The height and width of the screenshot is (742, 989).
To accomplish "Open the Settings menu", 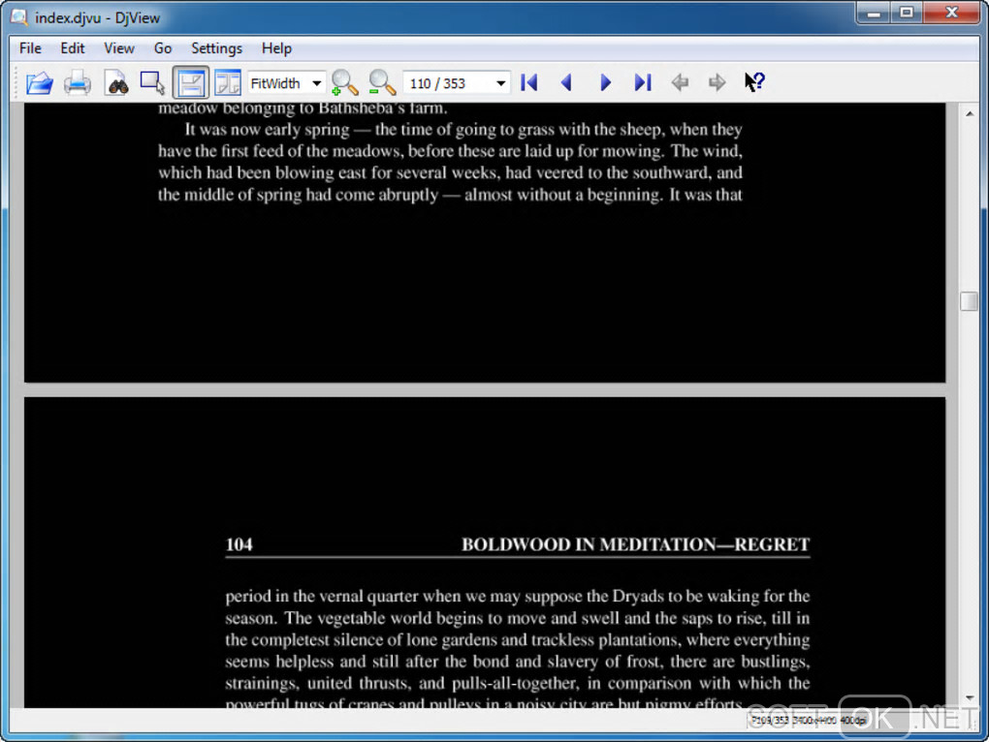I will click(x=216, y=48).
